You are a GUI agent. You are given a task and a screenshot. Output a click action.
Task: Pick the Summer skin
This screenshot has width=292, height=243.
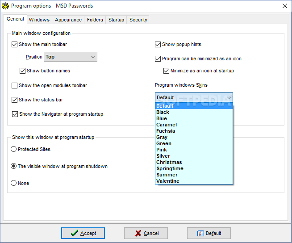194,175
